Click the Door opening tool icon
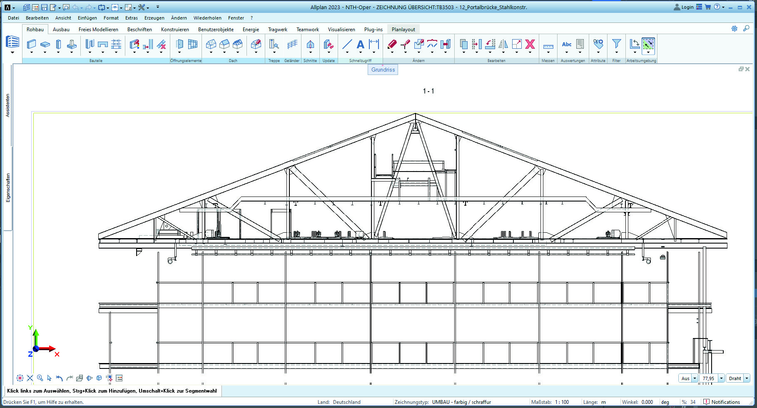The height and width of the screenshot is (408, 757). 179,44
